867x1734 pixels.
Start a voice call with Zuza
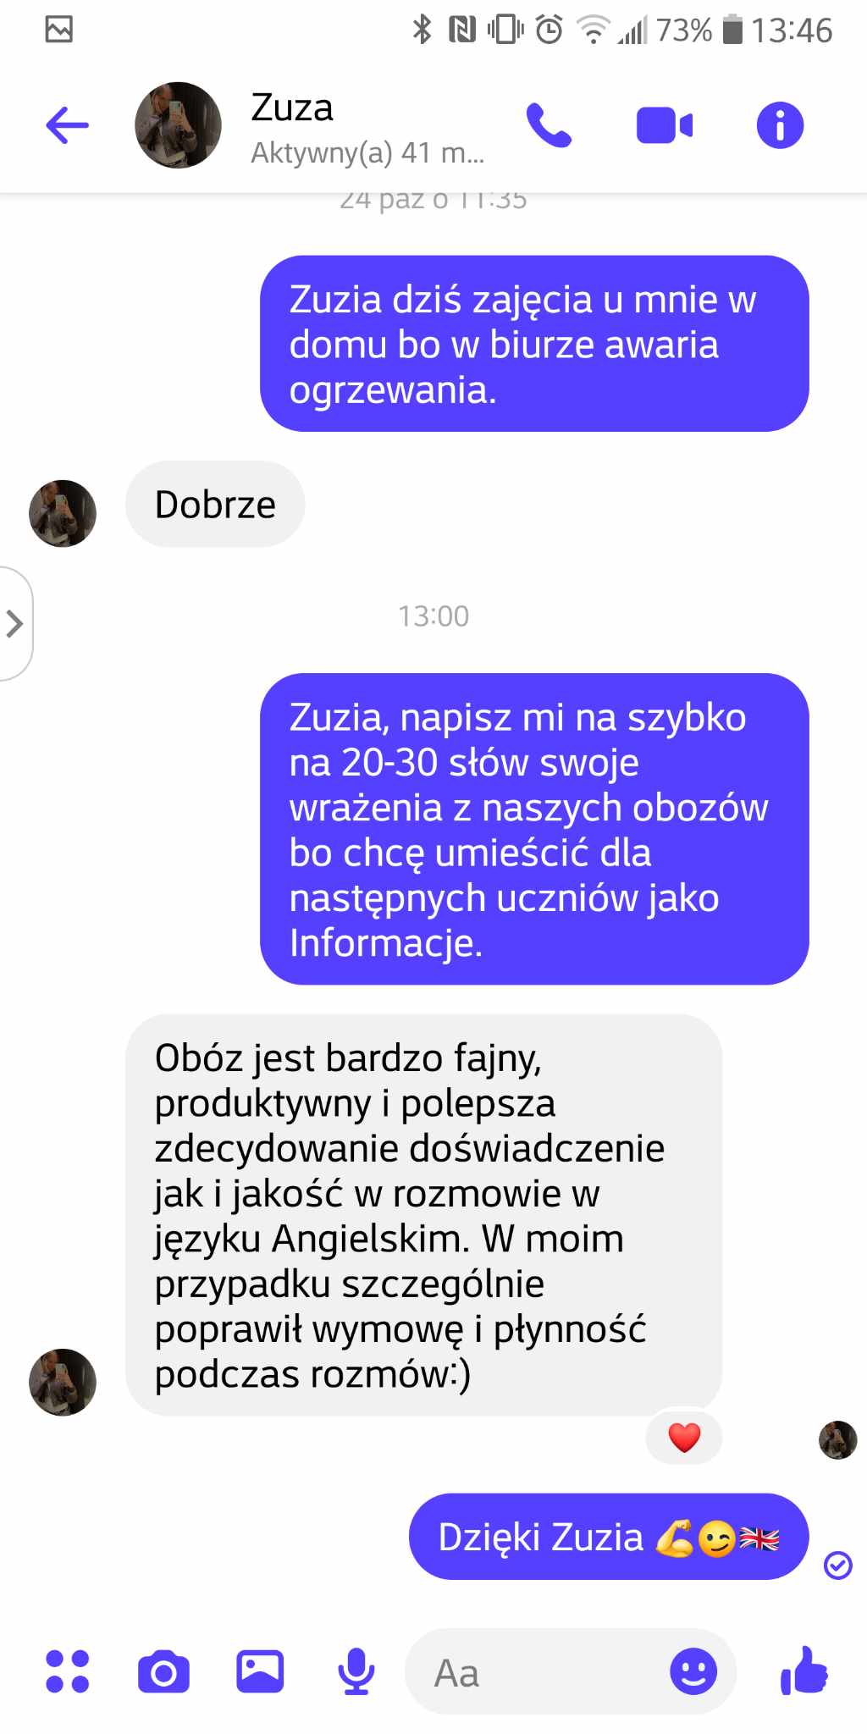click(x=549, y=125)
